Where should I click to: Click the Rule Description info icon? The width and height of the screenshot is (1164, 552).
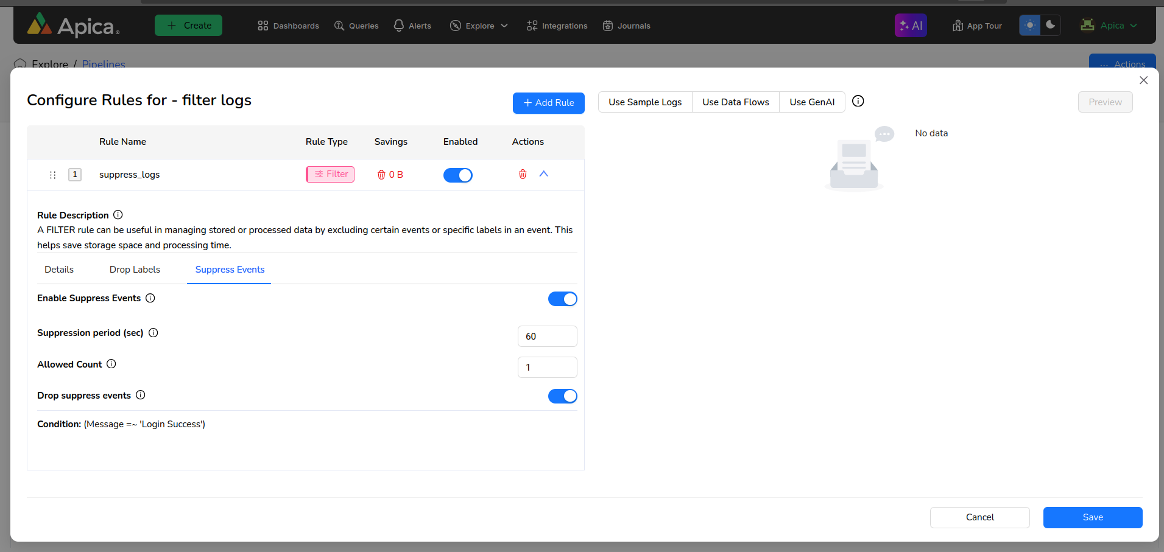click(118, 215)
